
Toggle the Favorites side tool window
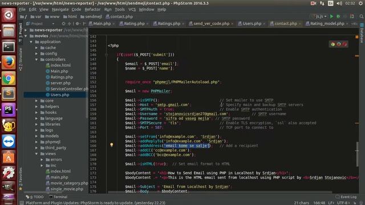[x=21, y=179]
